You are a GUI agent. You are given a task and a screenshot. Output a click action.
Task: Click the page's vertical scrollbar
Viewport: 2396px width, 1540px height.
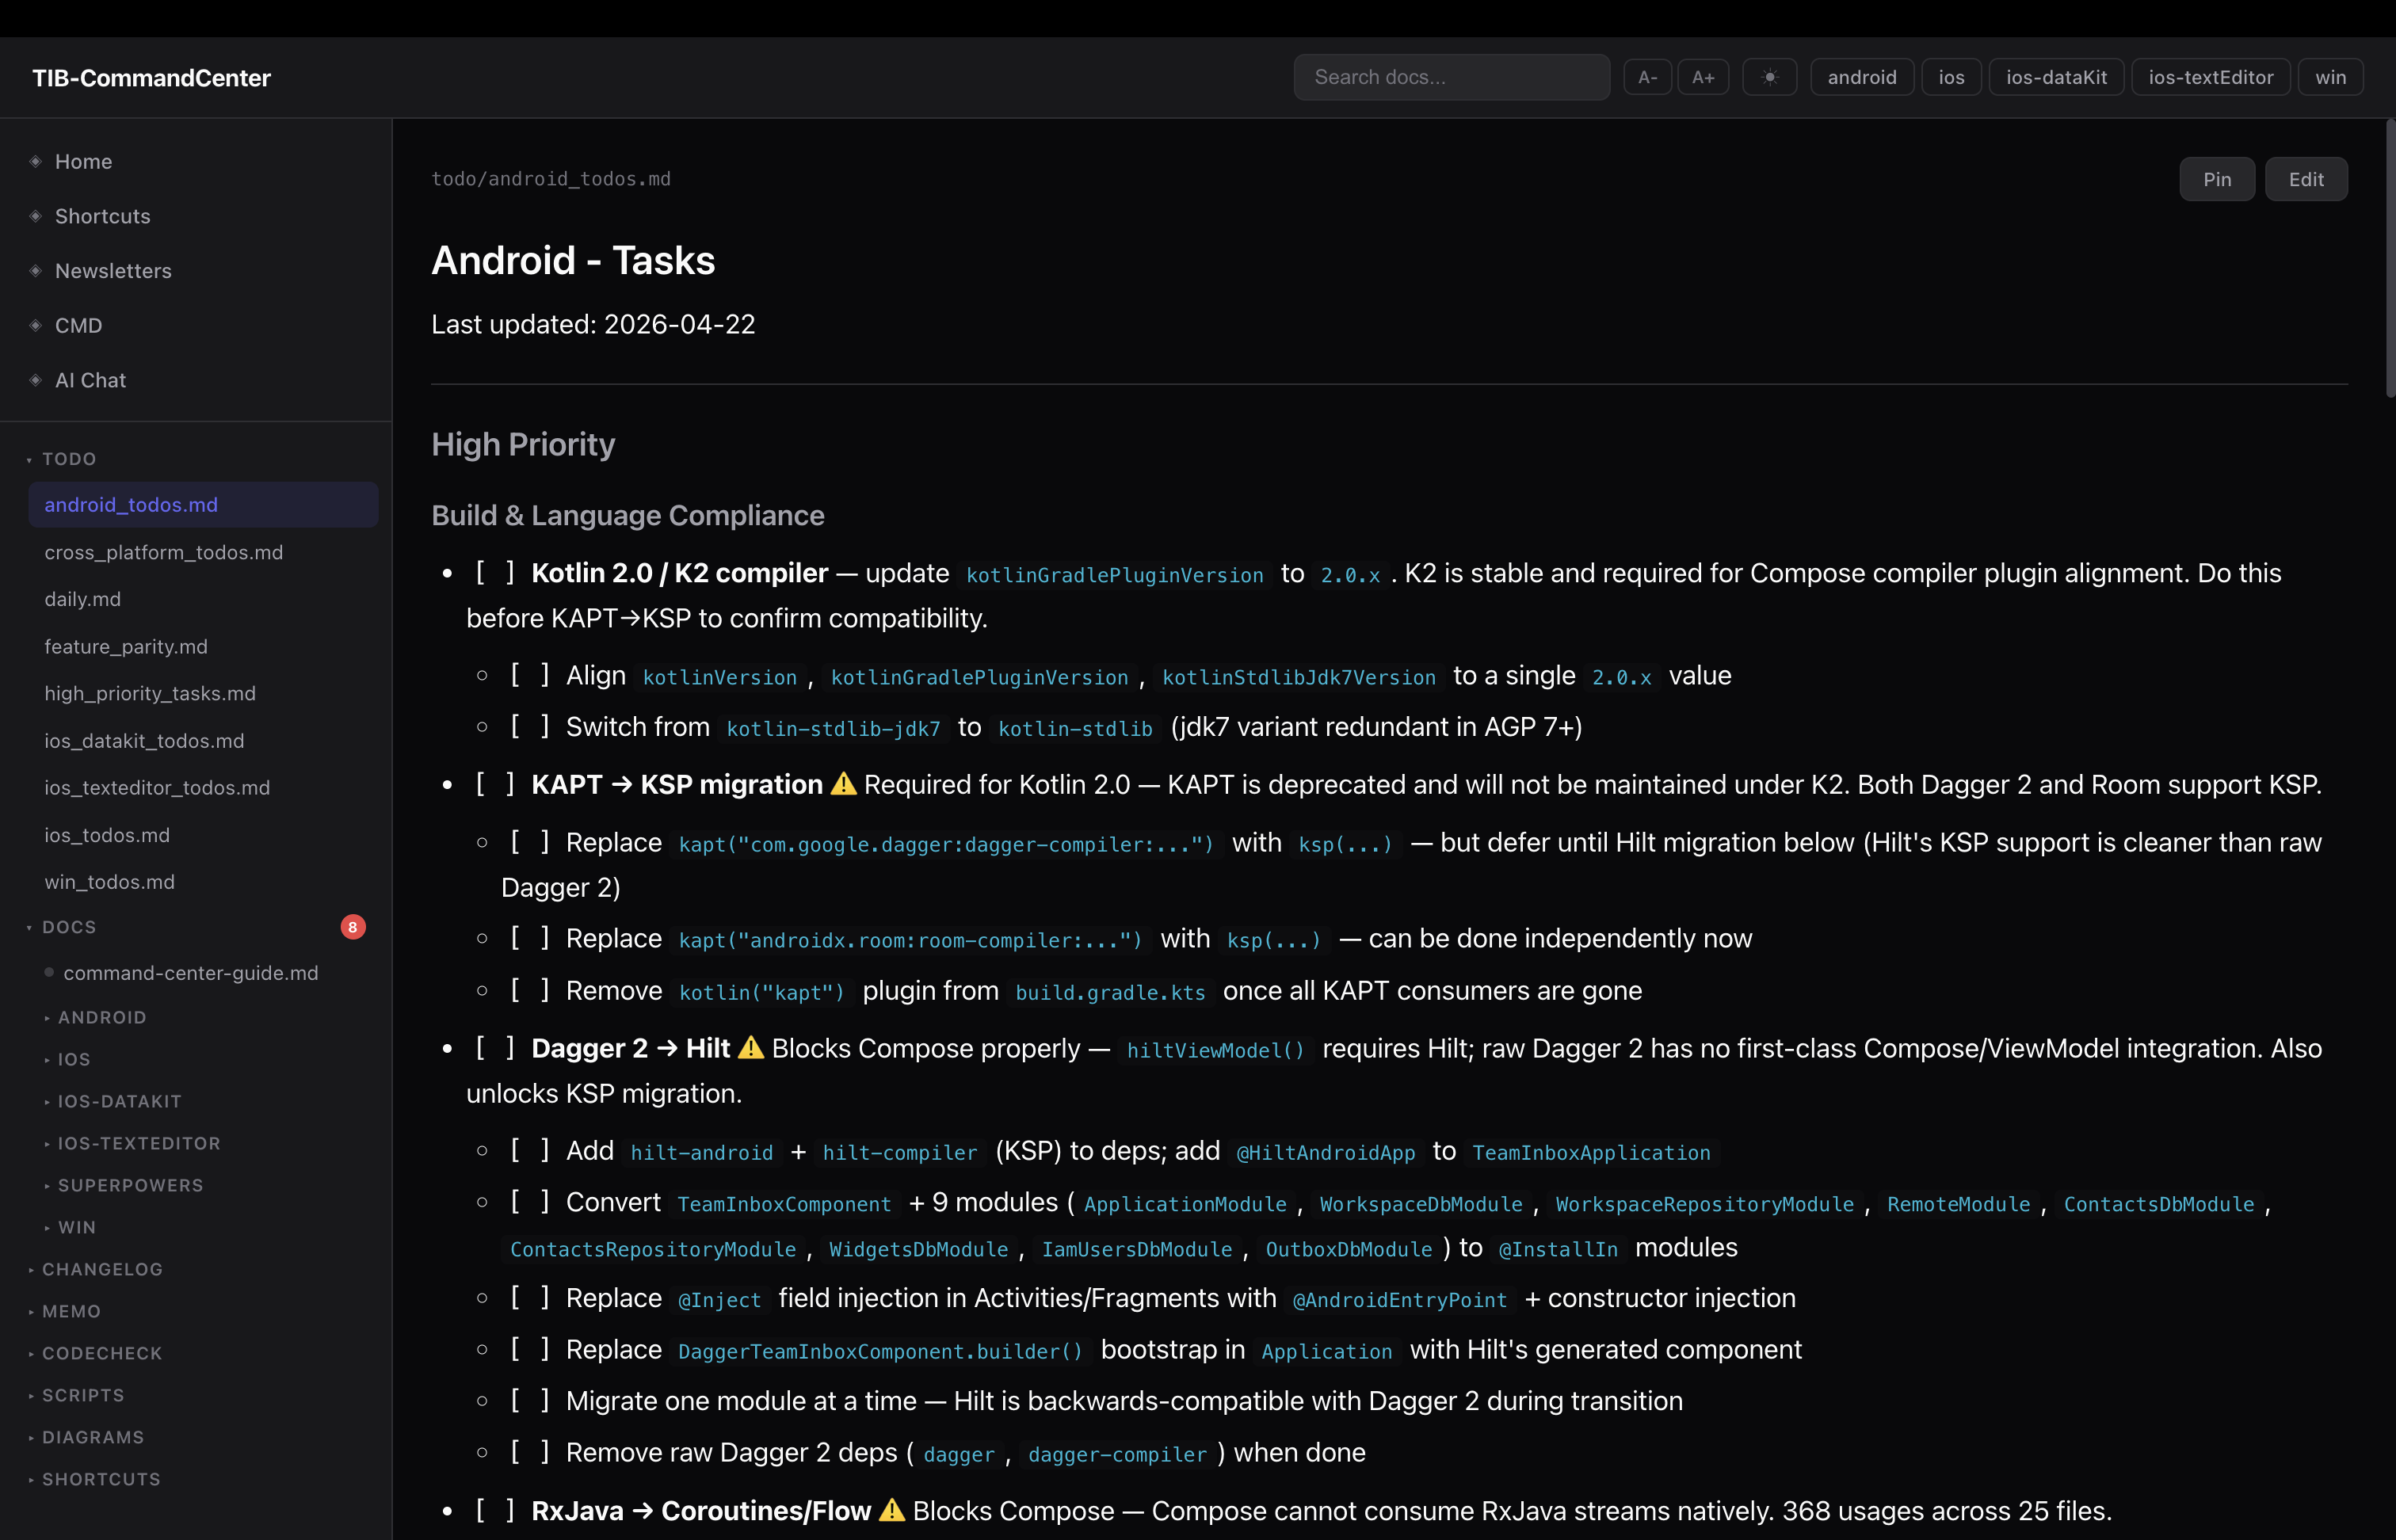pyautogui.click(x=2389, y=260)
